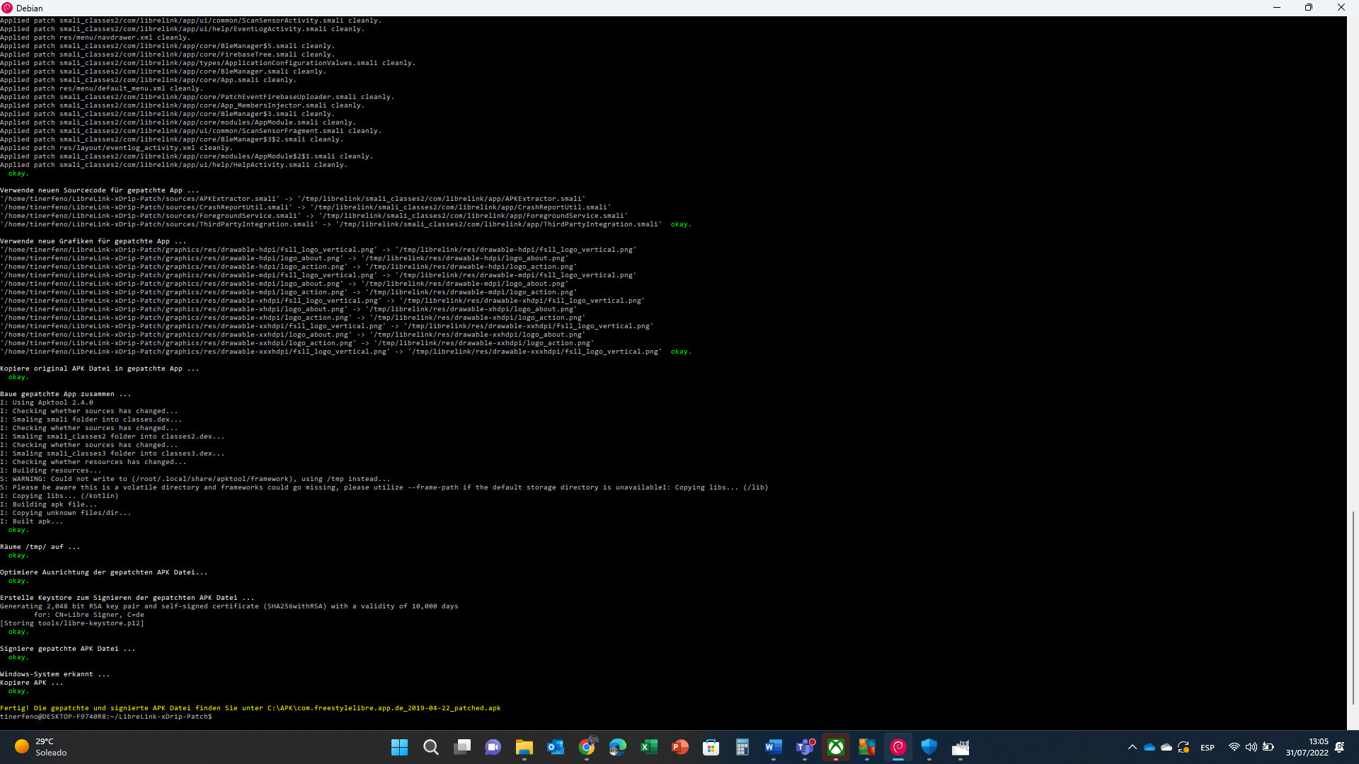Open the focus assist notification bell
Viewport: 1359px width, 764px height.
tap(1340, 747)
